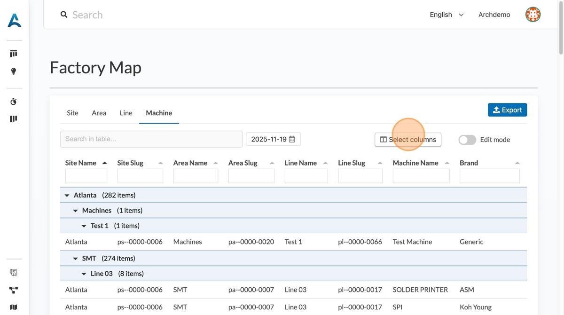This screenshot has height=315, width=564.
Task: Open the stopwatch timer sidebar icon
Action: click(x=14, y=102)
